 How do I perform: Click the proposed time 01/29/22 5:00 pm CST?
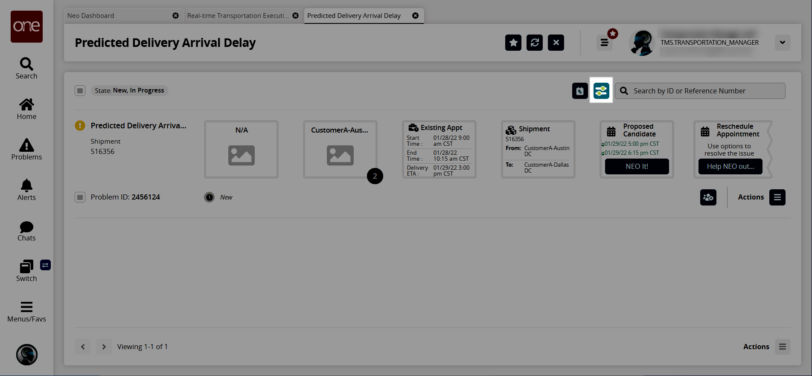point(632,144)
